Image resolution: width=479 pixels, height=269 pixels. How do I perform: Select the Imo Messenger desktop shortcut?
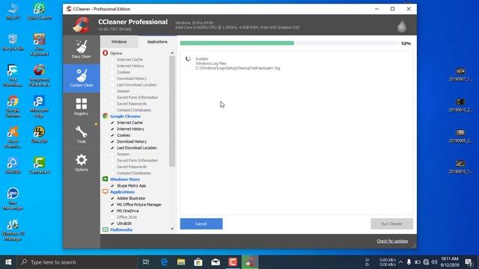[x=13, y=199]
